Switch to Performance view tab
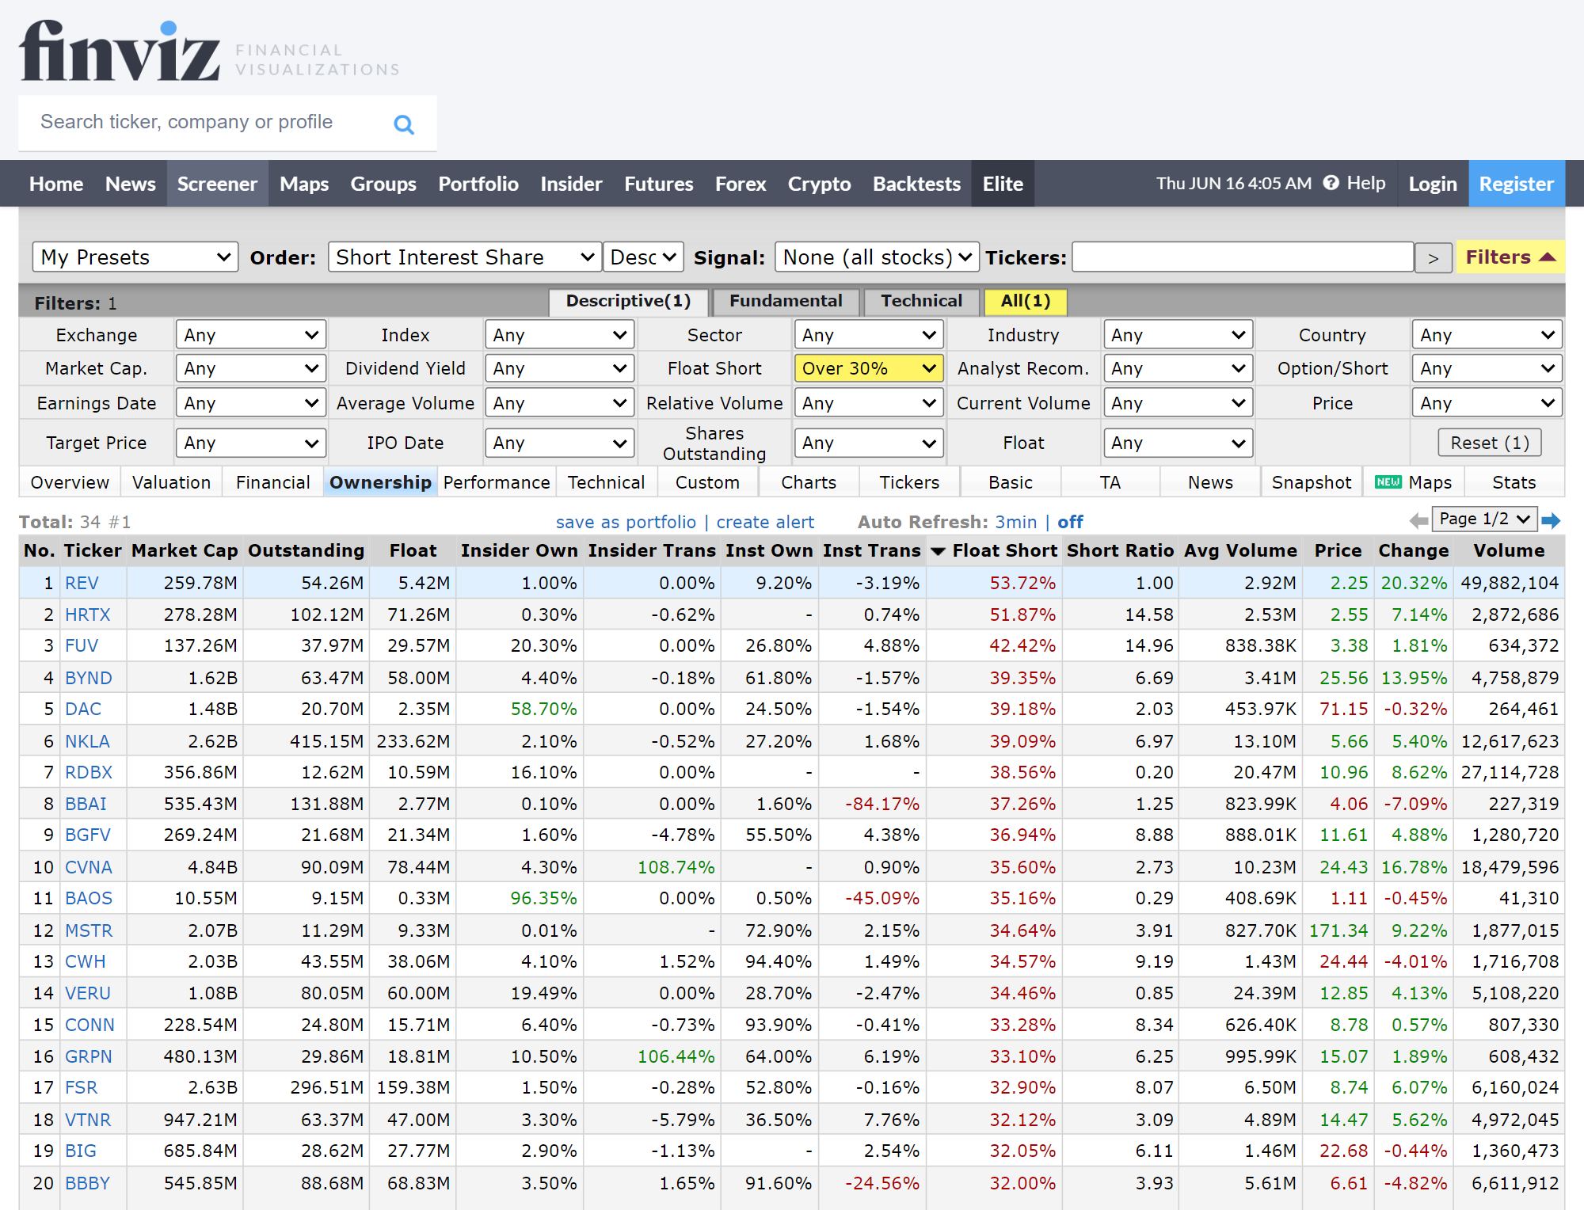This screenshot has width=1584, height=1210. (497, 482)
